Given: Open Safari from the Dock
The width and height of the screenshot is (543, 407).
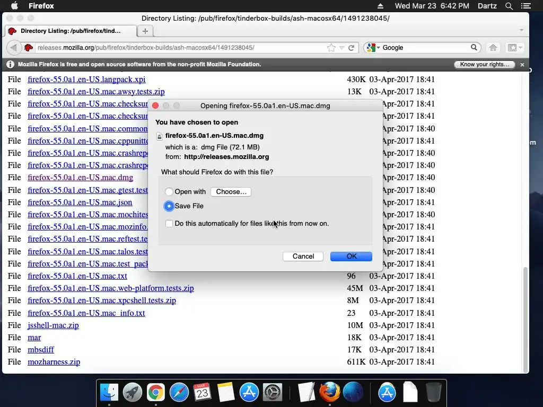Looking at the screenshot, I should click(x=179, y=393).
